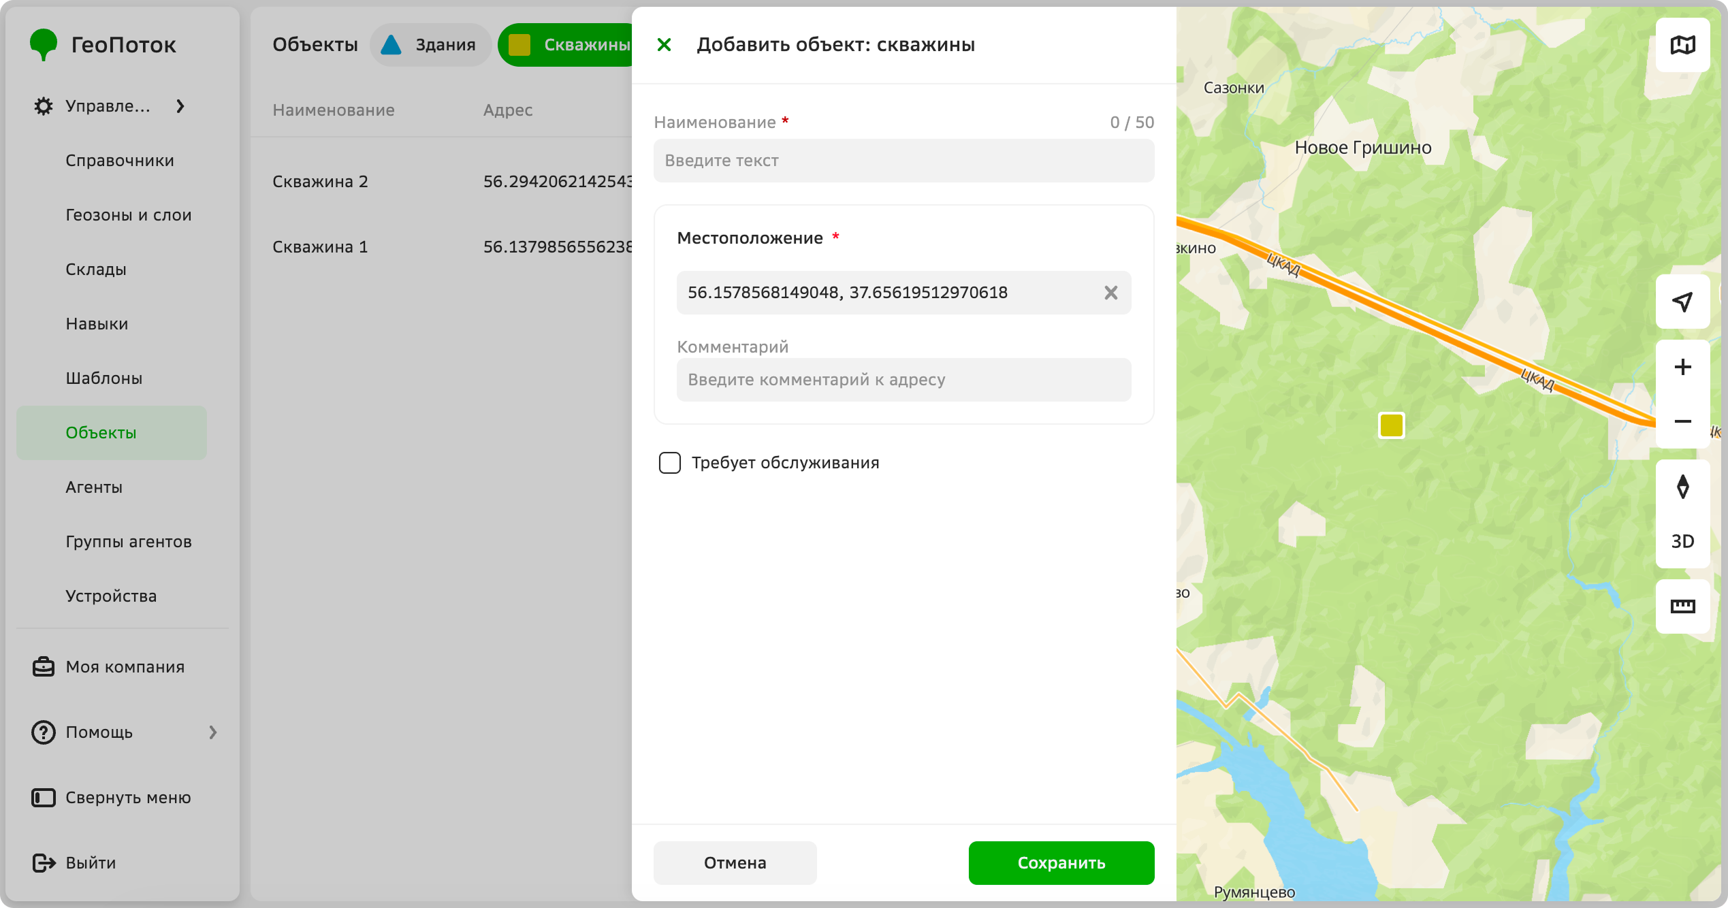The height and width of the screenshot is (908, 1728).
Task: Select the yellow well marker on map
Action: coord(1391,425)
